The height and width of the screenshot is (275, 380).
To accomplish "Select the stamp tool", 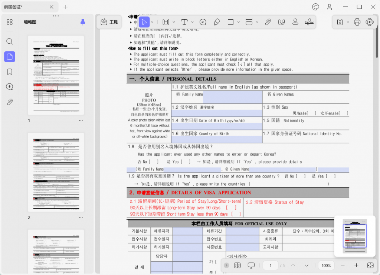I will (295, 22).
